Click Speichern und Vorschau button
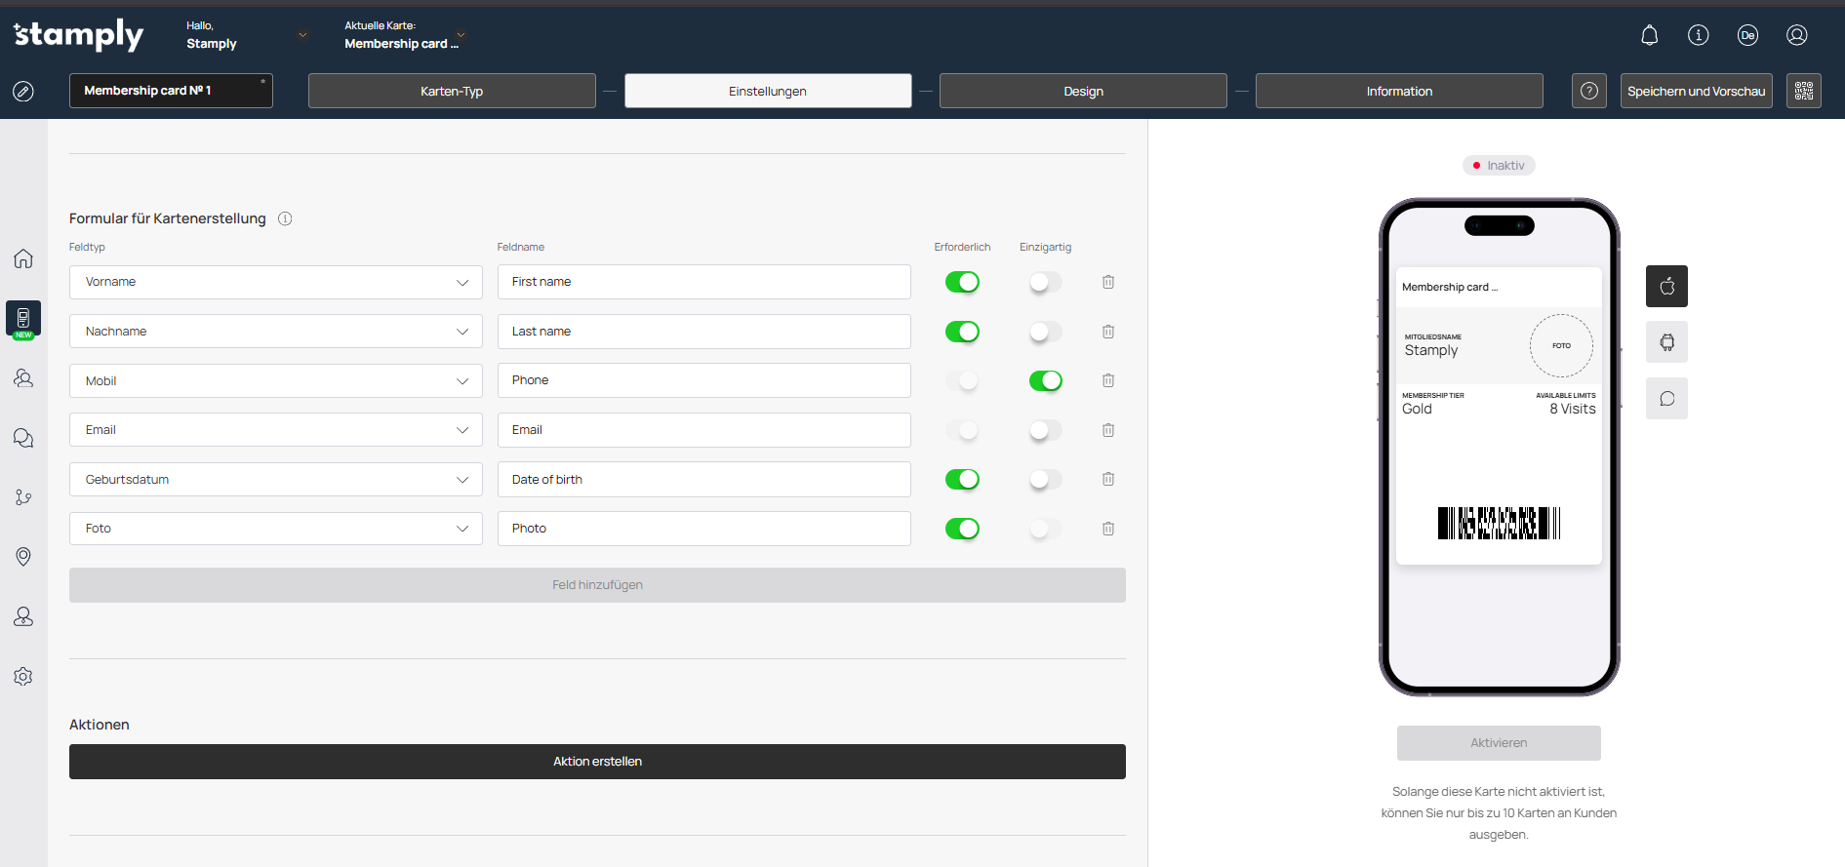Image resolution: width=1845 pixels, height=867 pixels. (x=1696, y=91)
